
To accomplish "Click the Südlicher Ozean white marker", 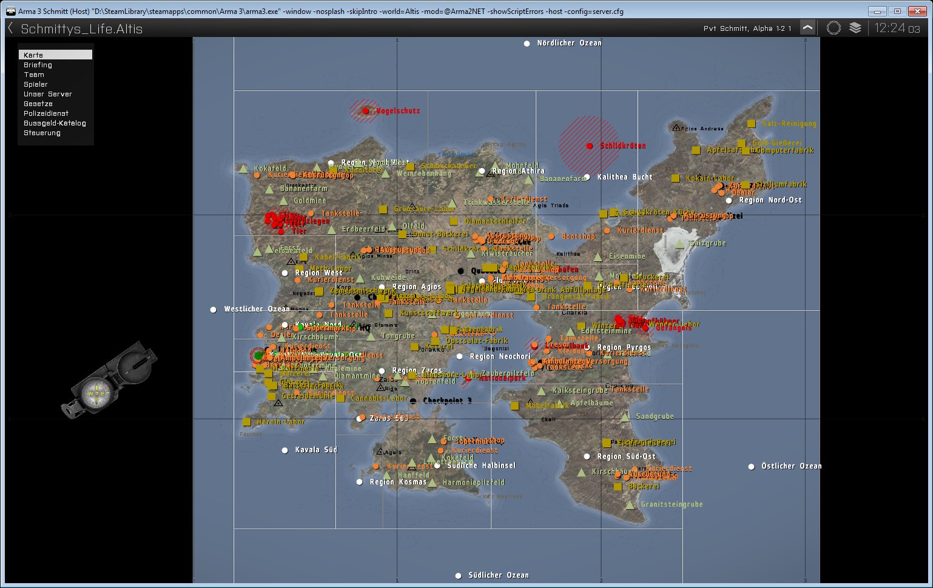I will click(458, 576).
